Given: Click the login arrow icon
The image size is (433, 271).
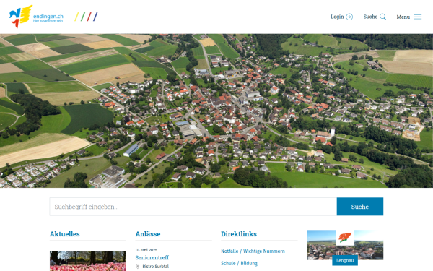Looking at the screenshot, I should [349, 17].
